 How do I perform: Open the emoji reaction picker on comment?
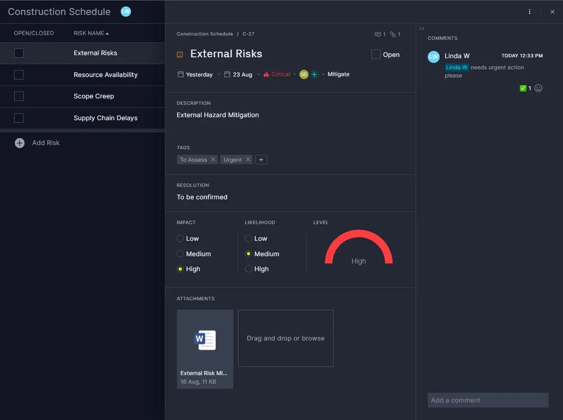[539, 88]
